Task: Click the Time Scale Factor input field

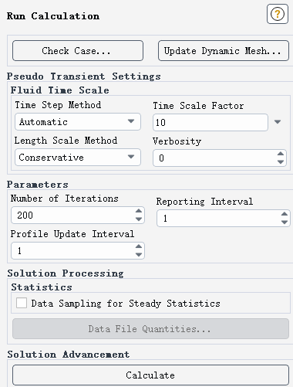Action: (210, 122)
